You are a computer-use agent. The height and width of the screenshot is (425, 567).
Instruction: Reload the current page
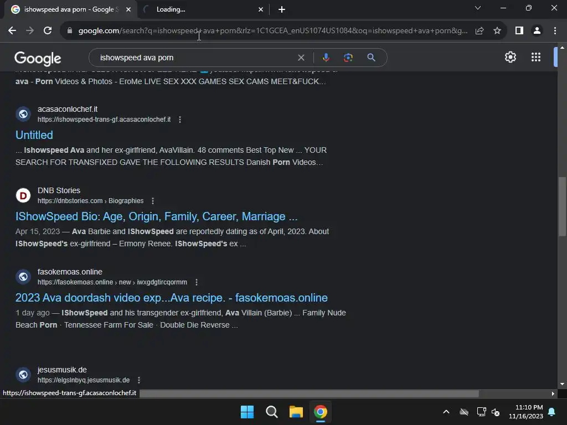48,31
